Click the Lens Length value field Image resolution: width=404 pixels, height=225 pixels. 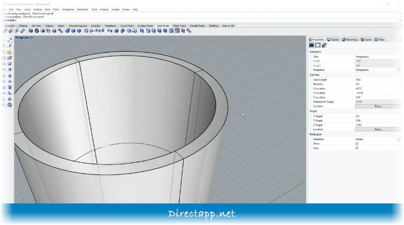[x=377, y=80]
